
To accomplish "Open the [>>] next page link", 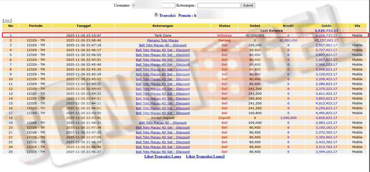I will click(7, 20).
